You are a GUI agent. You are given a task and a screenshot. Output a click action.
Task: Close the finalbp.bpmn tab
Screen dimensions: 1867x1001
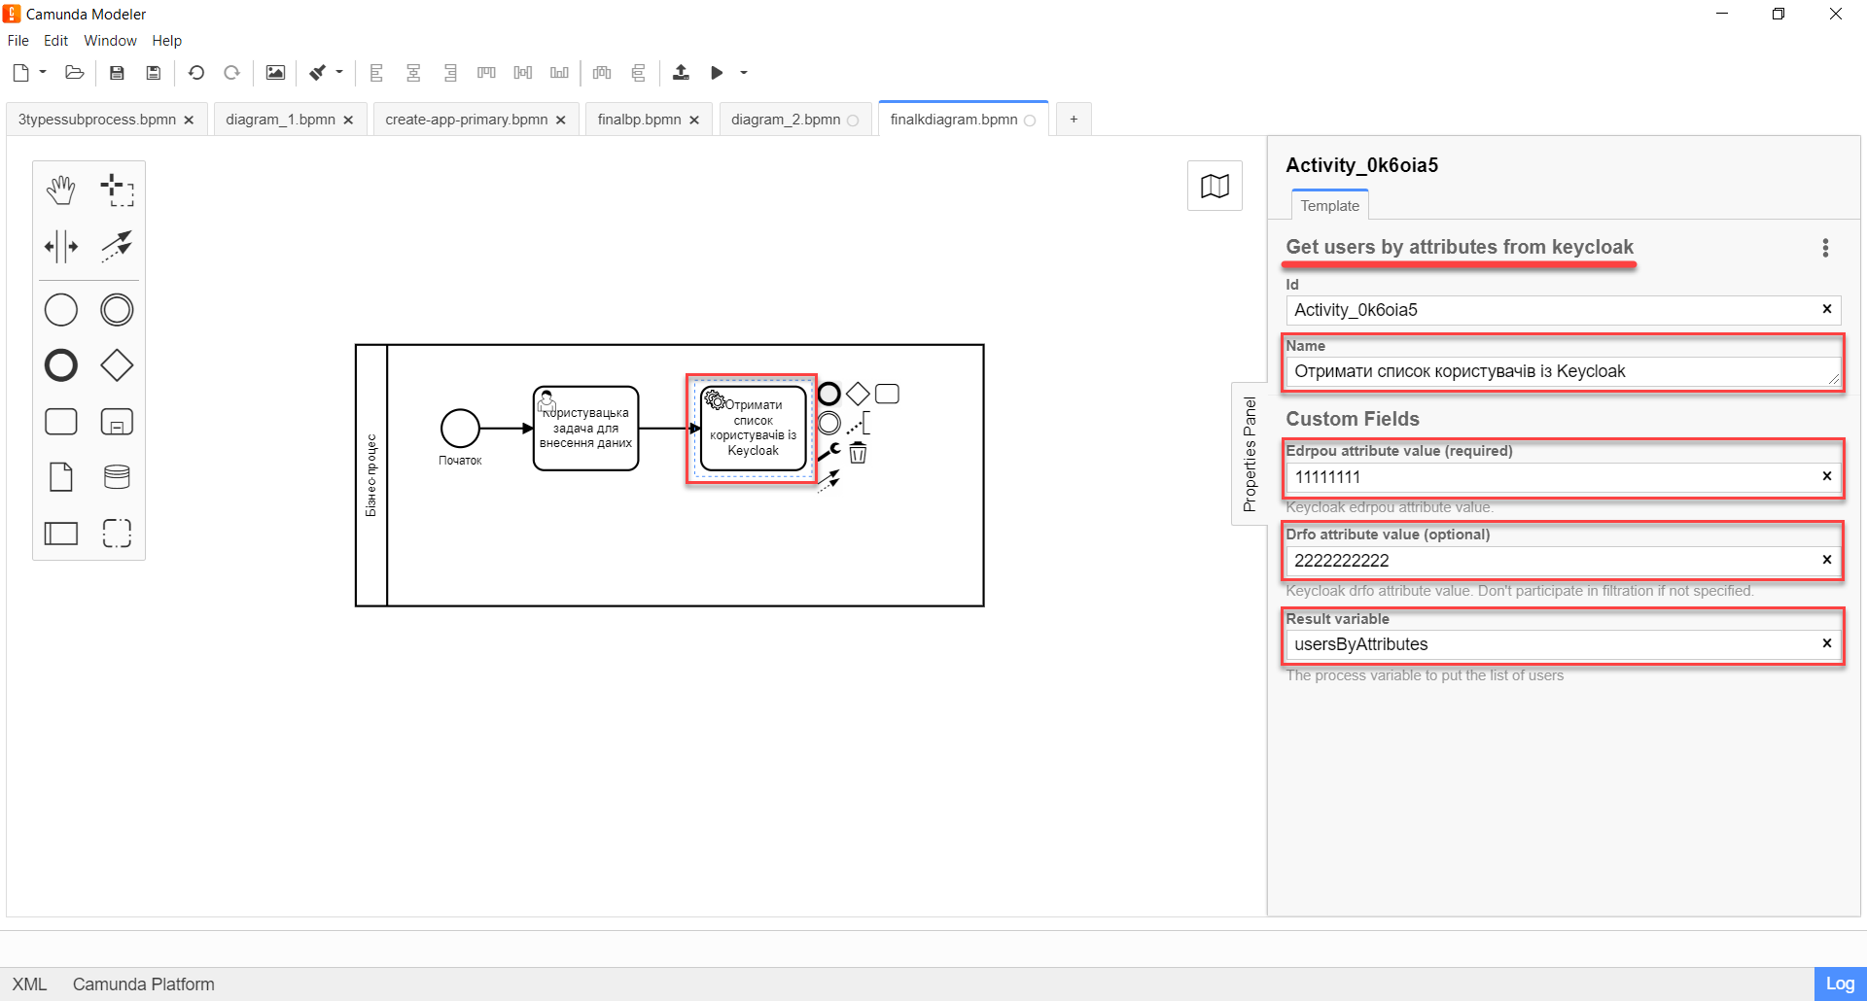coord(694,121)
